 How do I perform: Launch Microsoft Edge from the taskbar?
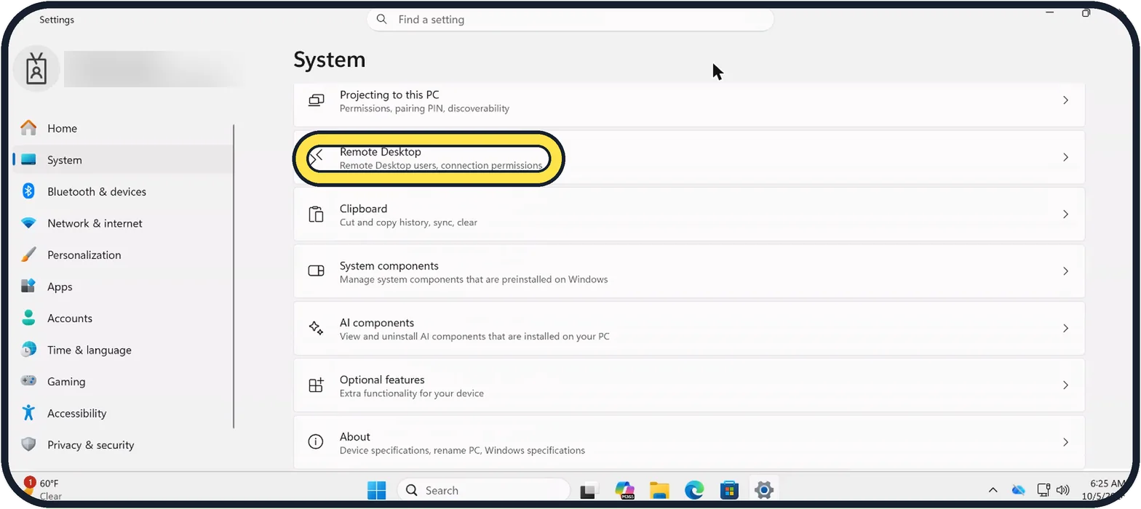point(694,491)
